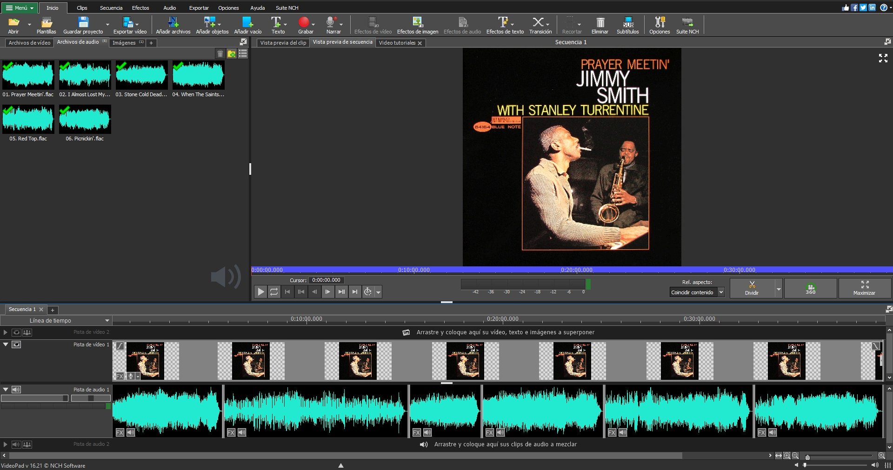Click the Transición tool icon
Screen dimensions: 893x470
(x=540, y=25)
